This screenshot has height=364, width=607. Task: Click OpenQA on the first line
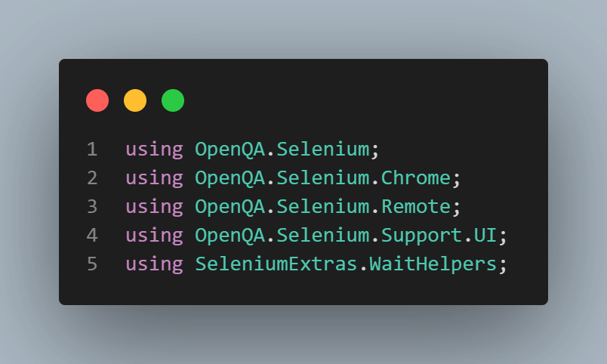(230, 150)
